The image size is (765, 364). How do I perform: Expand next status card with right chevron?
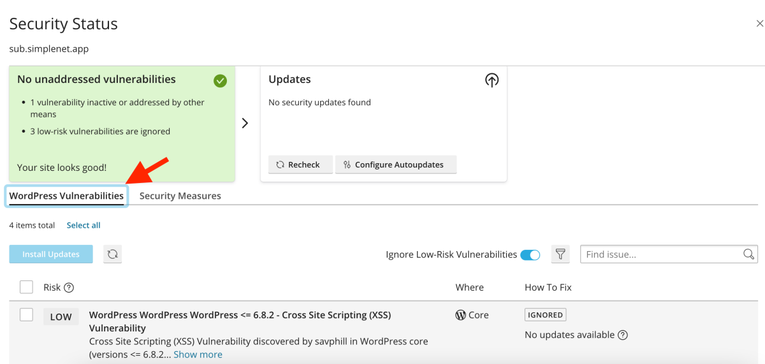click(x=245, y=124)
